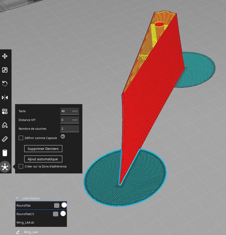This screenshot has height=235, width=226.
Task: Open the per-model settings tool
Action: tap(5, 111)
